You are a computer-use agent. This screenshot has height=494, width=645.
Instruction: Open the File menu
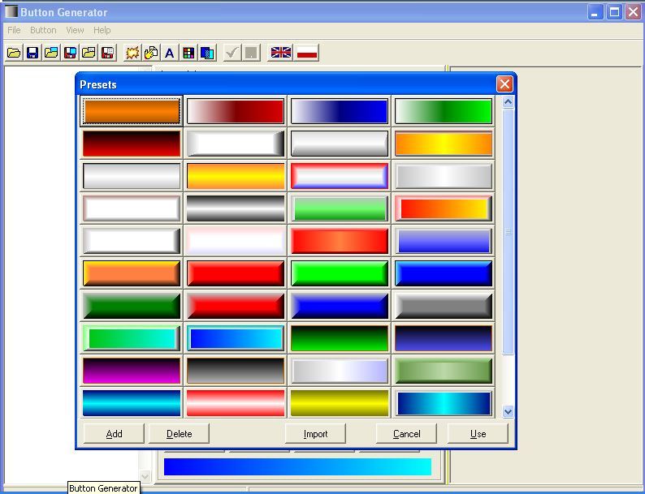(14, 30)
